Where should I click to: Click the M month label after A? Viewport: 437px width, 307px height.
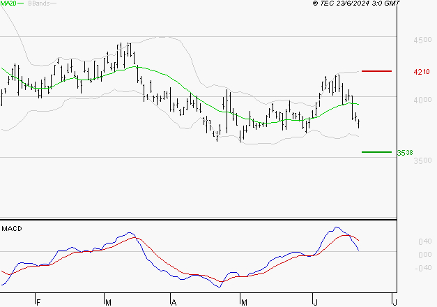click(x=244, y=303)
